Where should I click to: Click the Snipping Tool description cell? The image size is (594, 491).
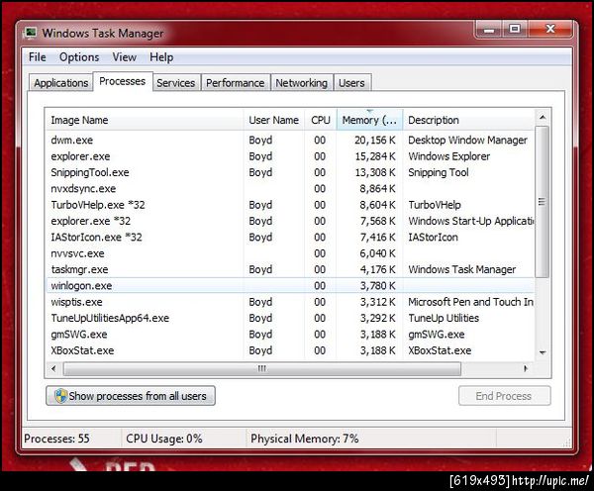(x=439, y=173)
